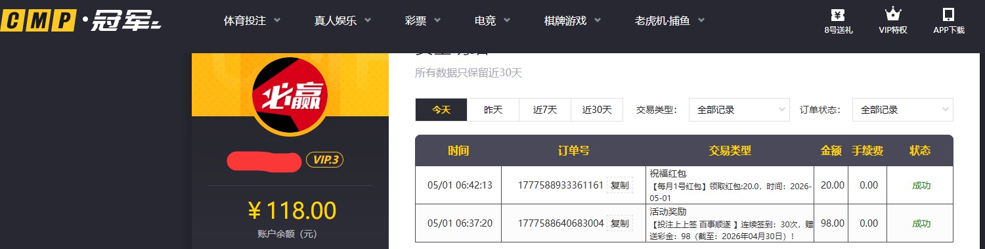985x249 pixels.
Task: Click the 必赢 profile avatar
Action: (290, 97)
